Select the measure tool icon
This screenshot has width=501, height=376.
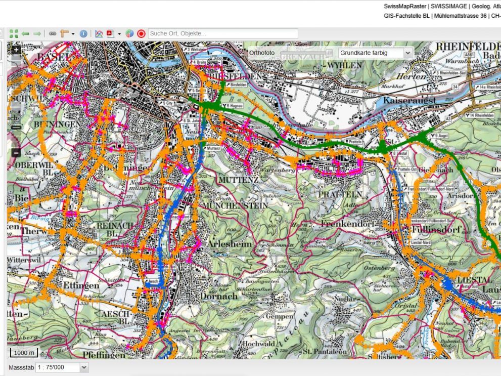64,33
